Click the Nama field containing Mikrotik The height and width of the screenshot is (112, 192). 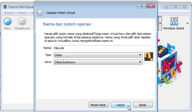coord(103,48)
